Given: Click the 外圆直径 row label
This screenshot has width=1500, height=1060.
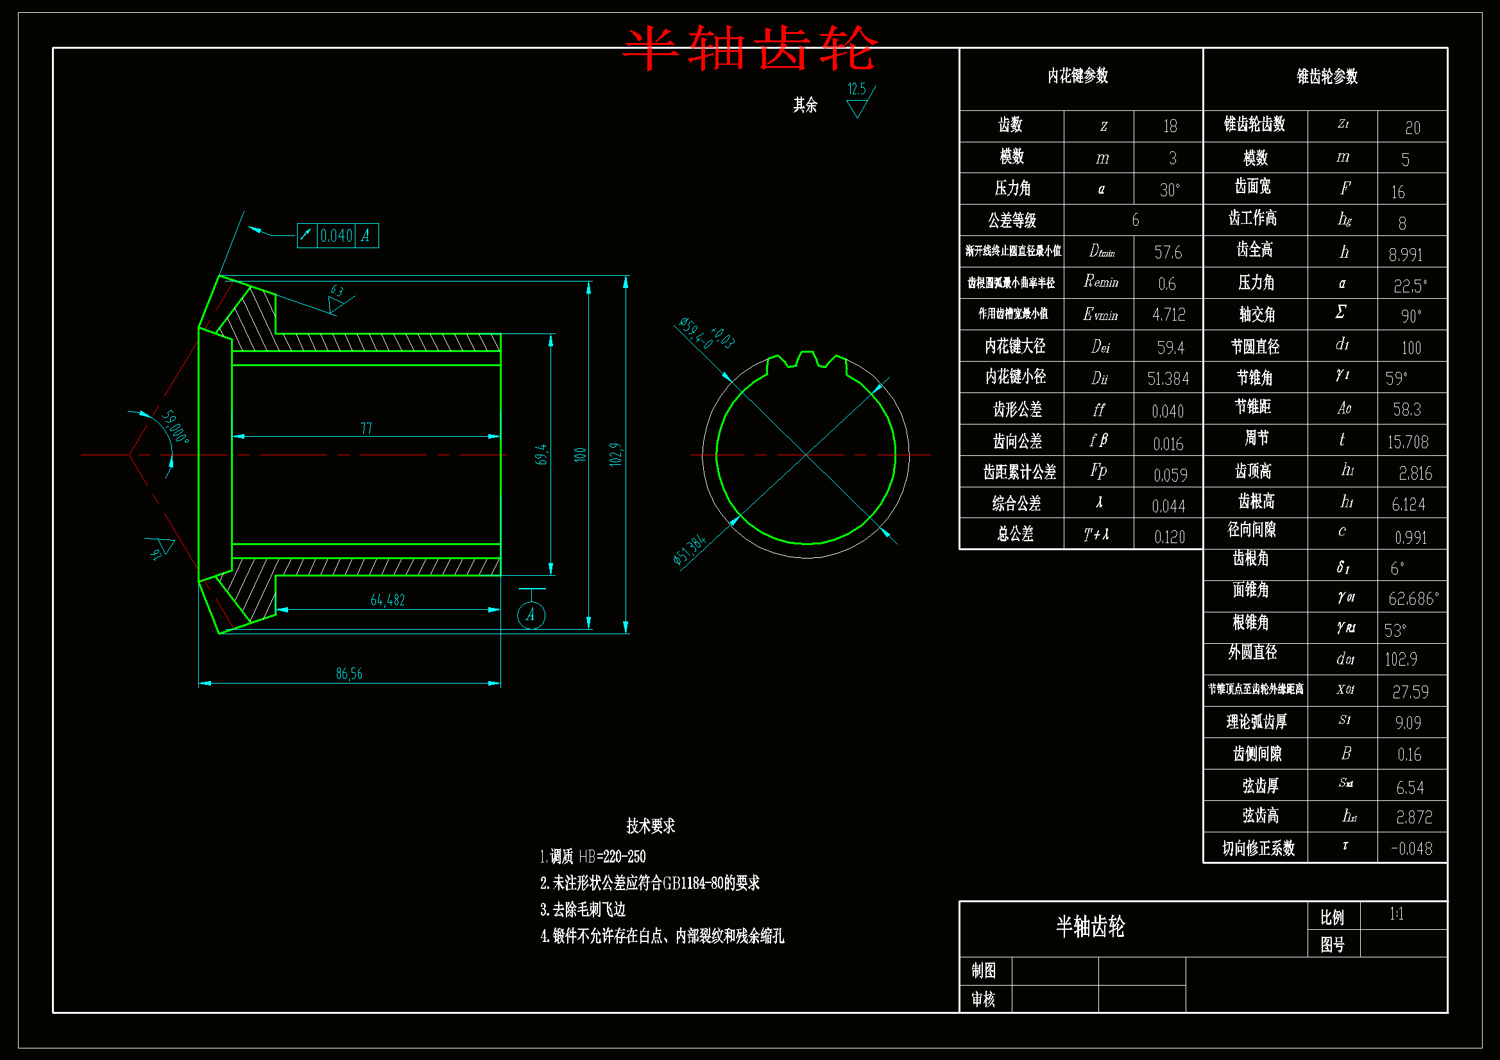Looking at the screenshot, I should [1252, 652].
